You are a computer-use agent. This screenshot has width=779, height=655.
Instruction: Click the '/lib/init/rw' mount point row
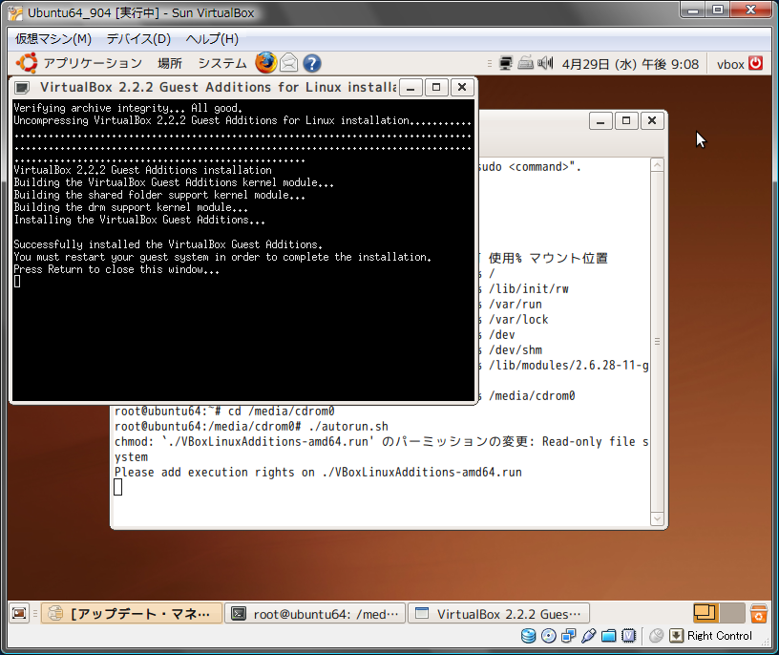coord(529,288)
